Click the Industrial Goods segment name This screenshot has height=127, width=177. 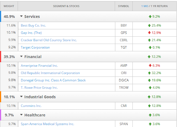(40, 97)
